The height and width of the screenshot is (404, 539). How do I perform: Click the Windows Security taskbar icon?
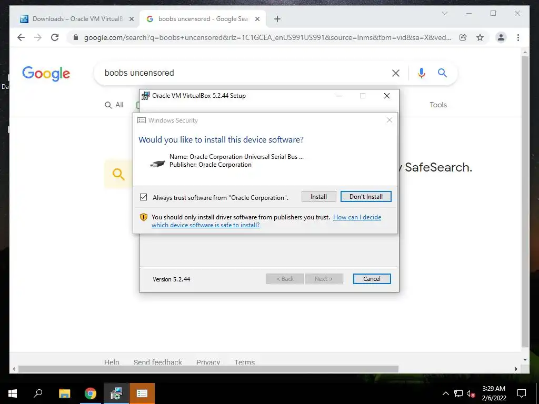[142, 393]
